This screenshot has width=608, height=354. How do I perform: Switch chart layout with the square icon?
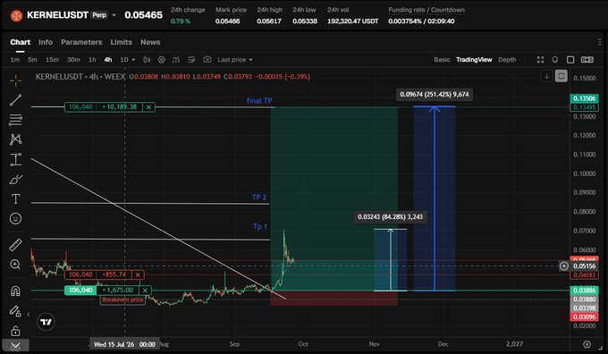(x=570, y=59)
